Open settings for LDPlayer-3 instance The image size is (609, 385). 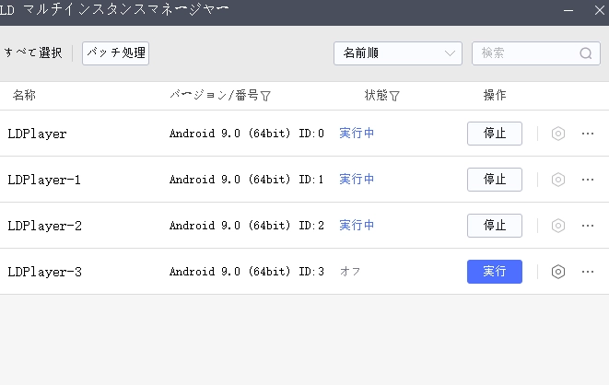tap(557, 272)
